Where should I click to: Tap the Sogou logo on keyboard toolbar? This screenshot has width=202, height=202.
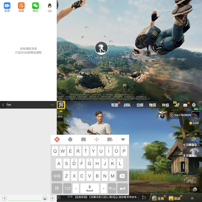(57, 139)
